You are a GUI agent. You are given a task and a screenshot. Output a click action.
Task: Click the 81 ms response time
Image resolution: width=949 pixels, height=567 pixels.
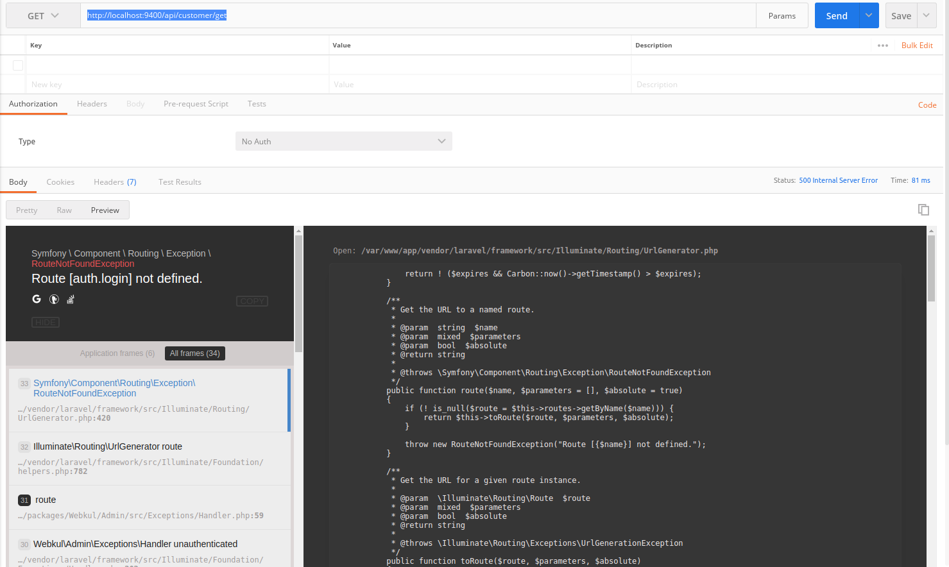pos(921,181)
